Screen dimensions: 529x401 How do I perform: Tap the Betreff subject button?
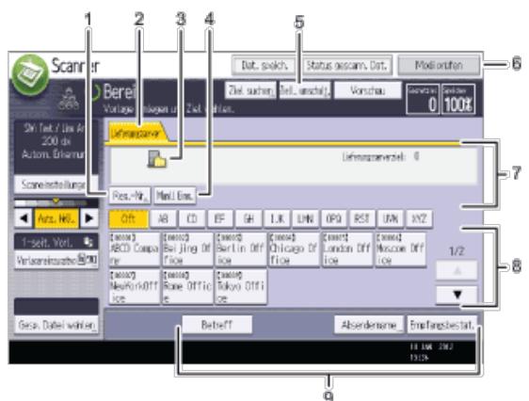[x=216, y=325]
